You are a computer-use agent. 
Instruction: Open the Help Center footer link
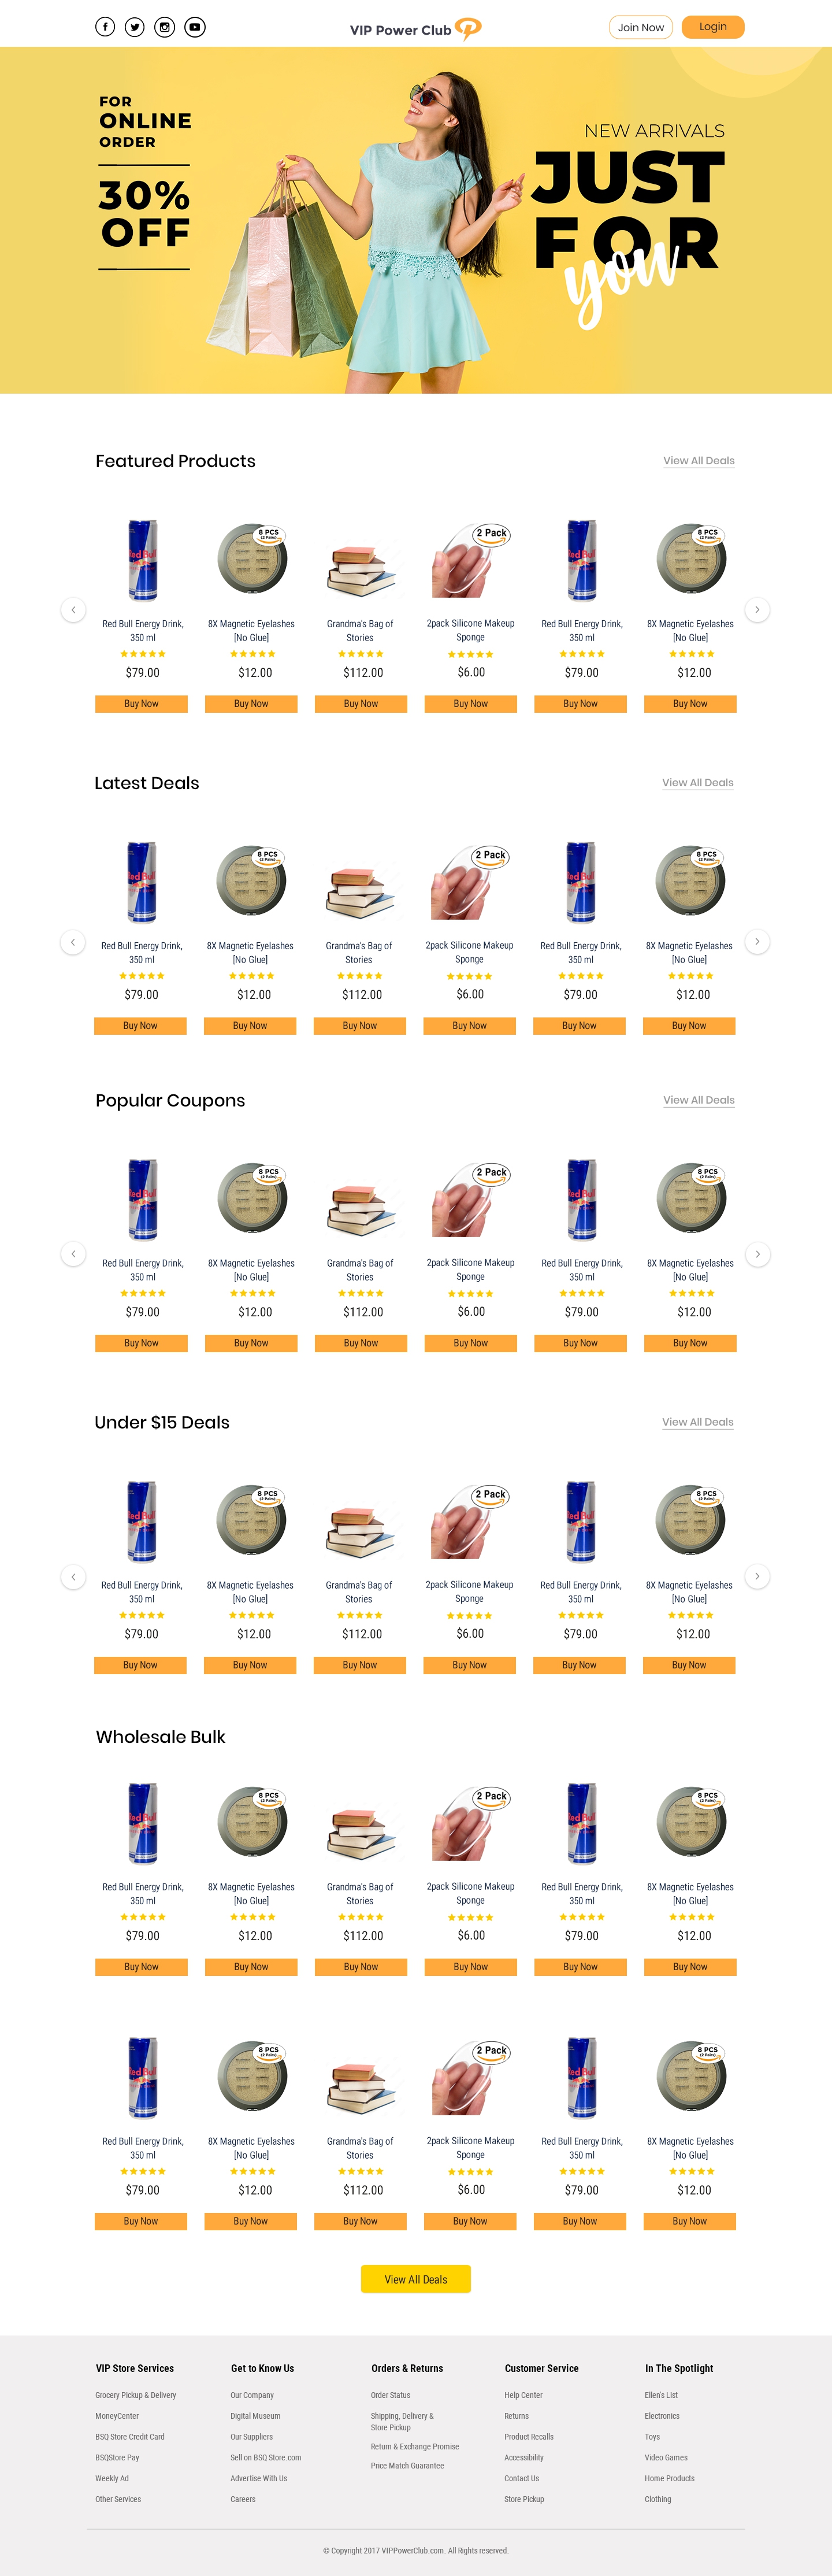tap(523, 2395)
